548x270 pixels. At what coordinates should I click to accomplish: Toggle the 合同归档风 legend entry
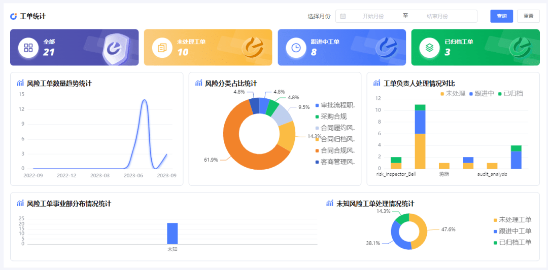(x=335, y=139)
